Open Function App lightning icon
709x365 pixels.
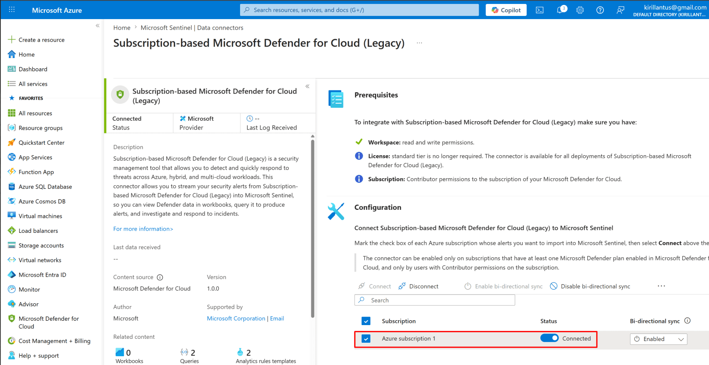click(x=12, y=172)
